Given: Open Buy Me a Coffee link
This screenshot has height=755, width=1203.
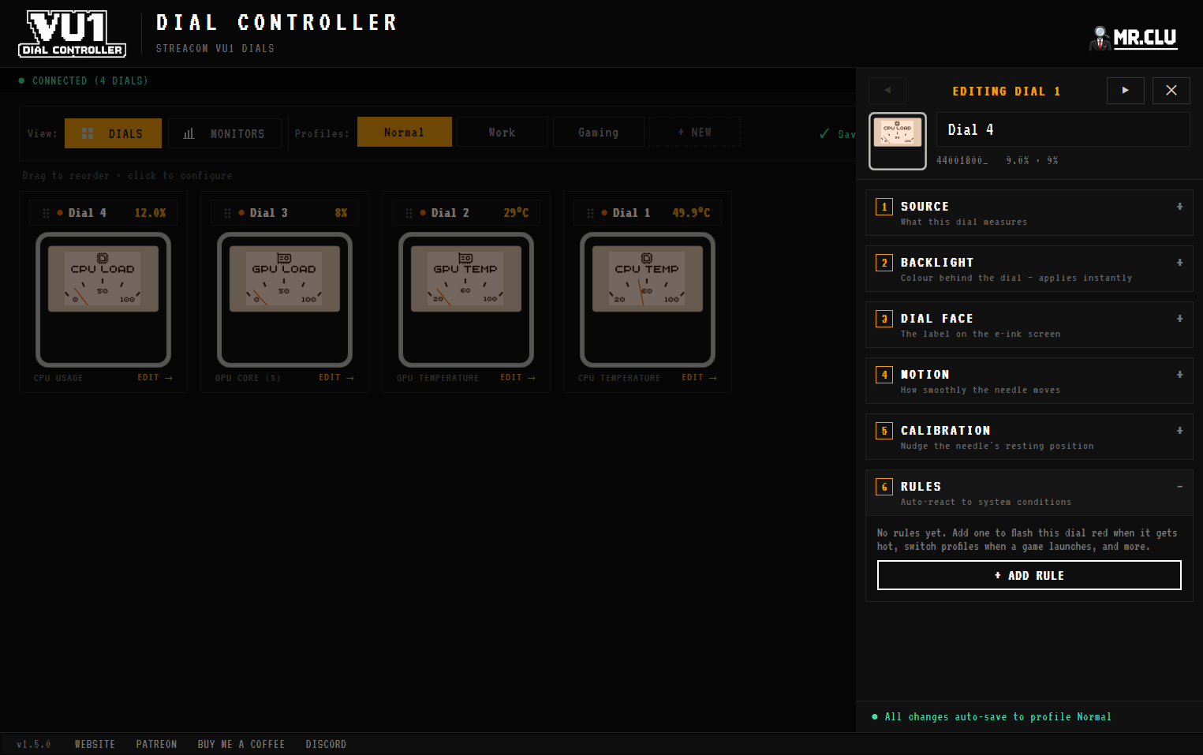Looking at the screenshot, I should pyautogui.click(x=241, y=744).
